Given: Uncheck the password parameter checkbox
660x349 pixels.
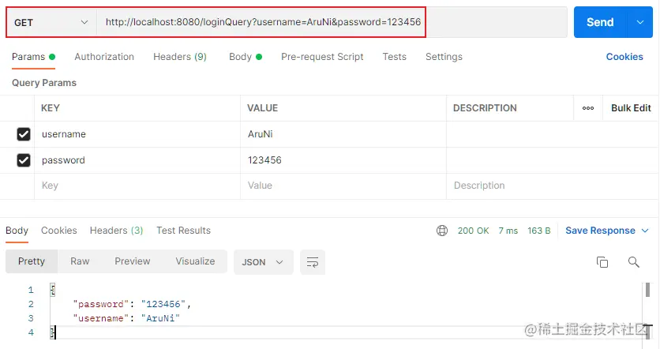Looking at the screenshot, I should [24, 160].
